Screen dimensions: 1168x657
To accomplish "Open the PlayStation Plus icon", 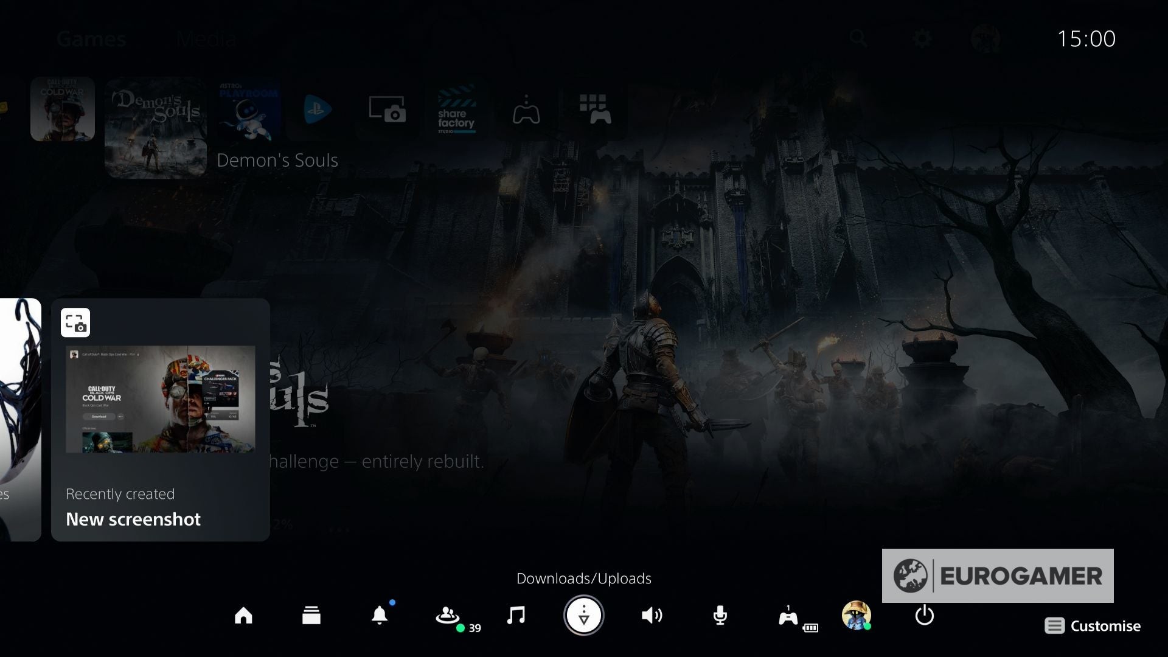I will 317,110.
